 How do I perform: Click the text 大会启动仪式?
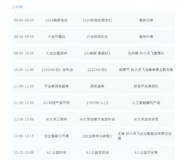coord(97,37)
